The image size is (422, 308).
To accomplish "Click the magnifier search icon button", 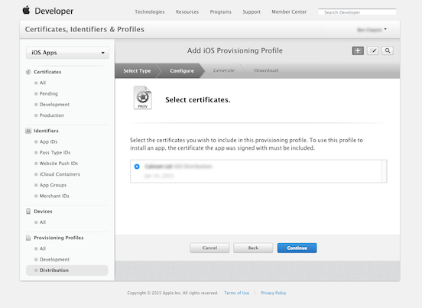I will pos(388,50).
